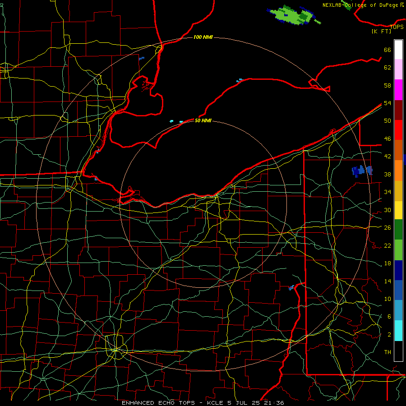Select the dark red legend band
This screenshot has height=406, width=406.
[x=398, y=110]
